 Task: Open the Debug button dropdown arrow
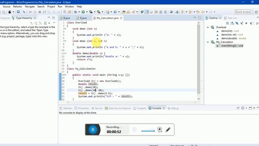click(79, 12)
